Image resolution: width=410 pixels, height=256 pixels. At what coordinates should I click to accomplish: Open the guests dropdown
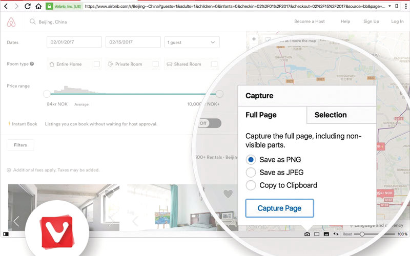[192, 42]
